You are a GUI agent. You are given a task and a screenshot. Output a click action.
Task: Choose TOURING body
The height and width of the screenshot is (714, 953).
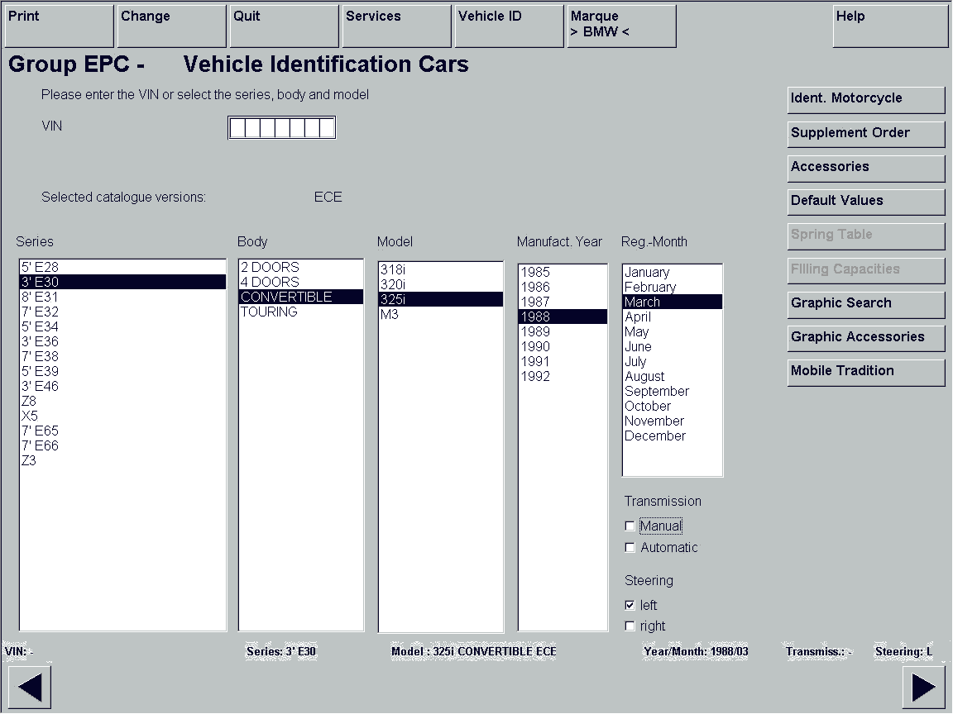[x=301, y=312]
